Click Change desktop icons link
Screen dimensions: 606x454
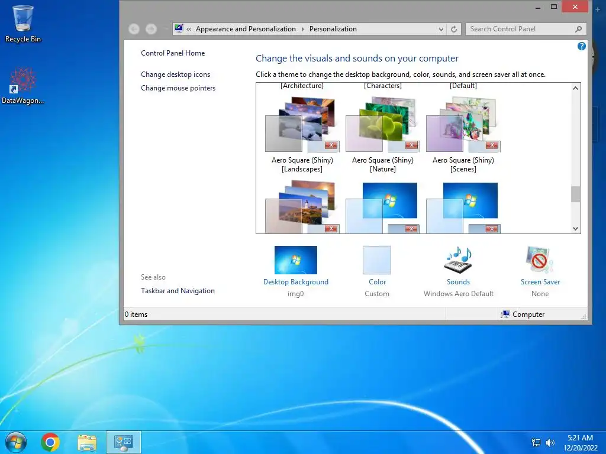tap(175, 74)
